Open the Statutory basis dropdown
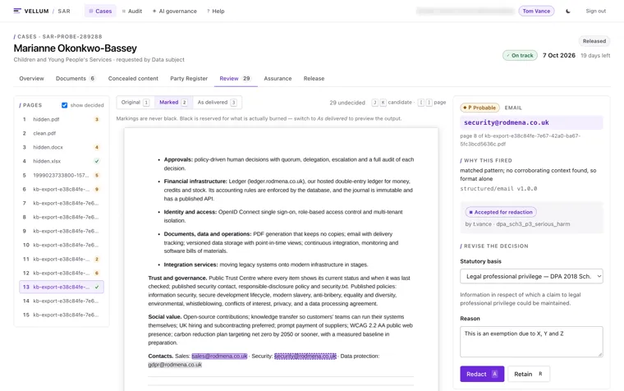The width and height of the screenshot is (624, 391). click(x=531, y=276)
